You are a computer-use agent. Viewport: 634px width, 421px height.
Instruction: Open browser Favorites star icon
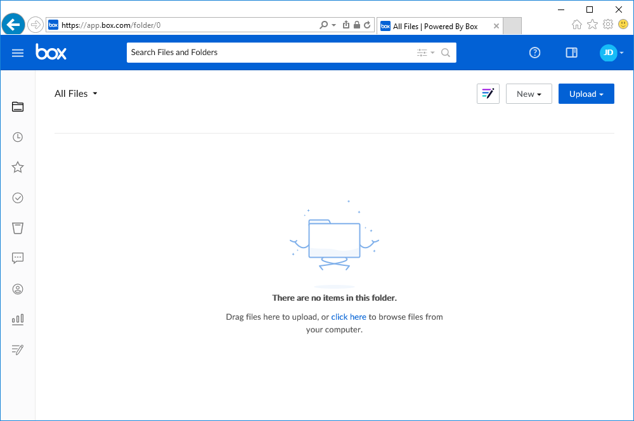tap(592, 25)
